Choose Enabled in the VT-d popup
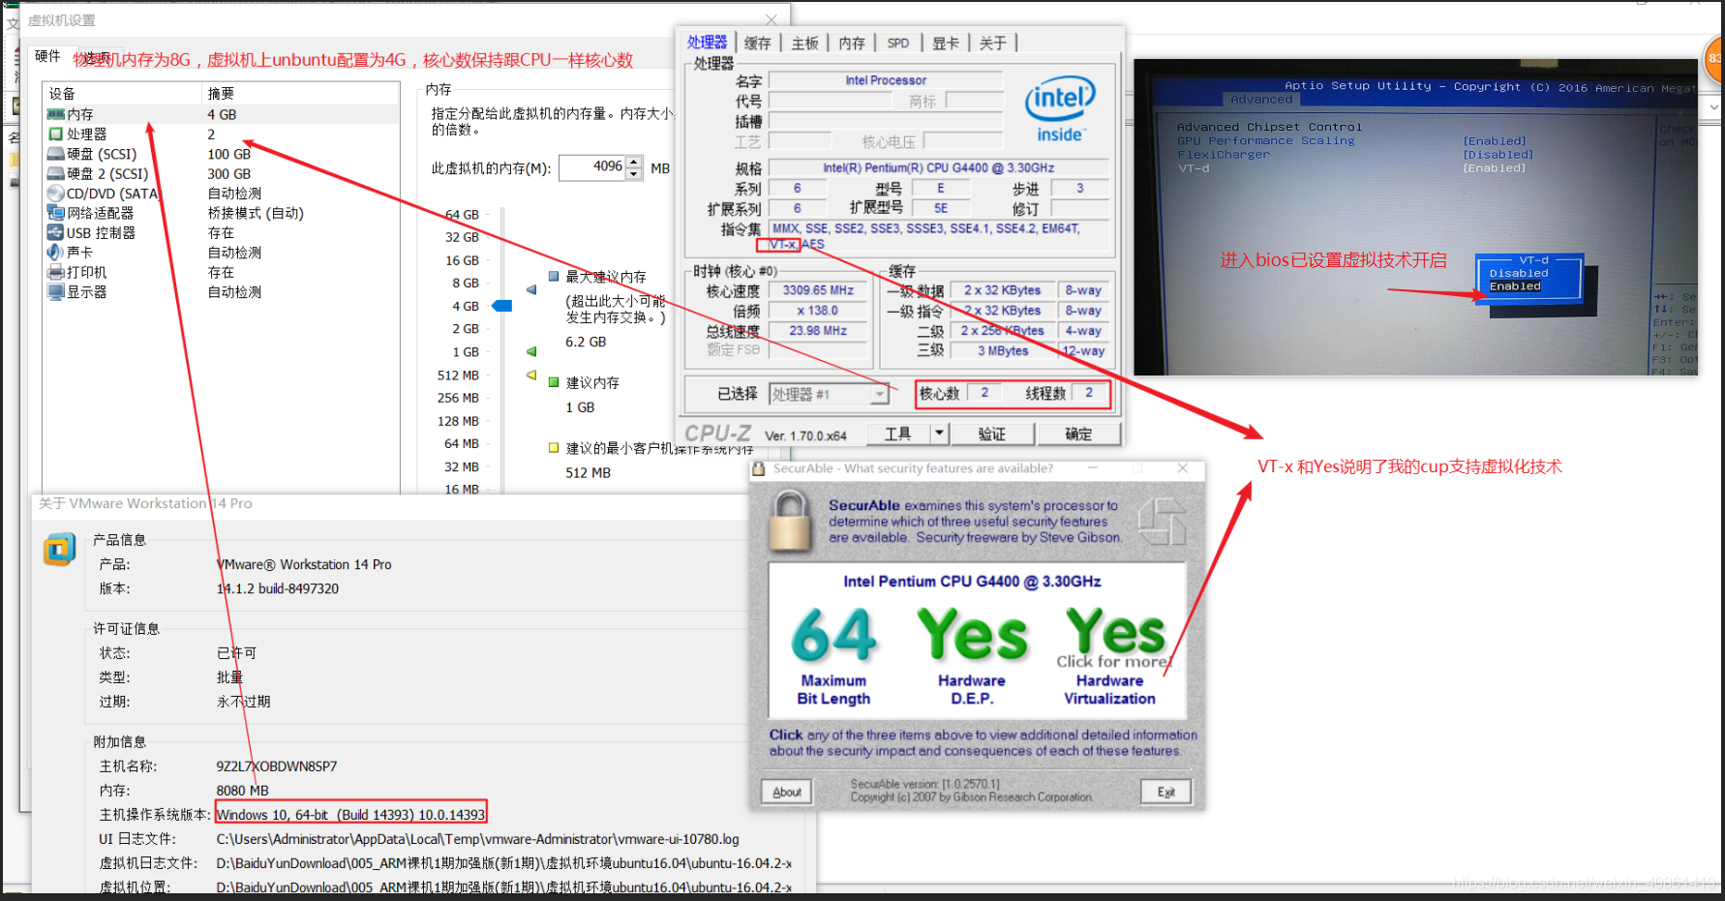1725x901 pixels. click(x=1515, y=286)
